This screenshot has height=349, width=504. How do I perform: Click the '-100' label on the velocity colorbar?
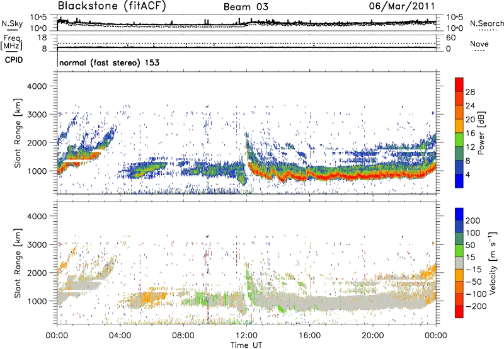pos(476,294)
